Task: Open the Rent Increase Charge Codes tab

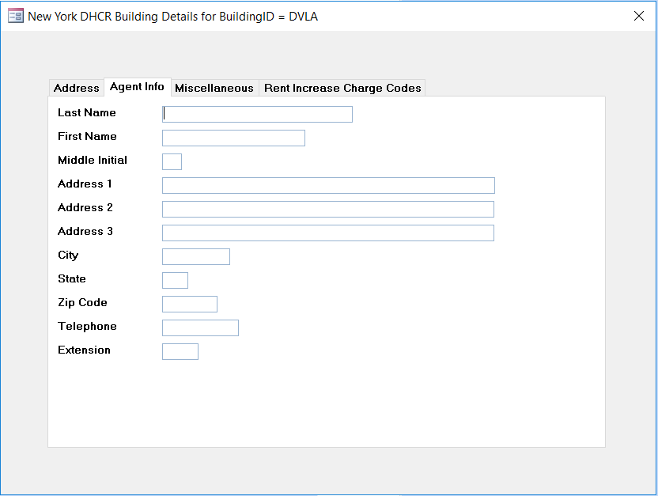Action: (x=342, y=88)
